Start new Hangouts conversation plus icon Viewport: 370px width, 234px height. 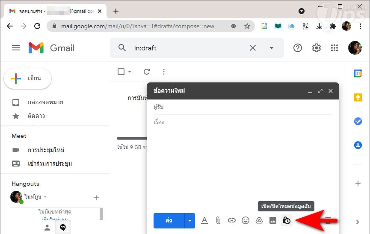[96, 198]
